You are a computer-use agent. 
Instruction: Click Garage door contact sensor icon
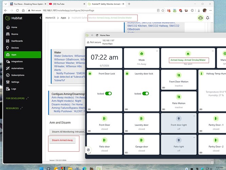tap(141, 140)
